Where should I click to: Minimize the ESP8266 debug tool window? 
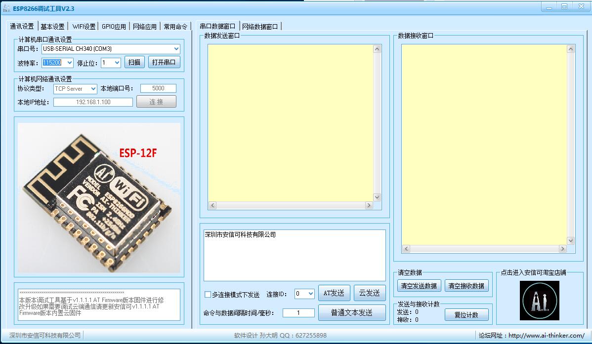click(549, 7)
